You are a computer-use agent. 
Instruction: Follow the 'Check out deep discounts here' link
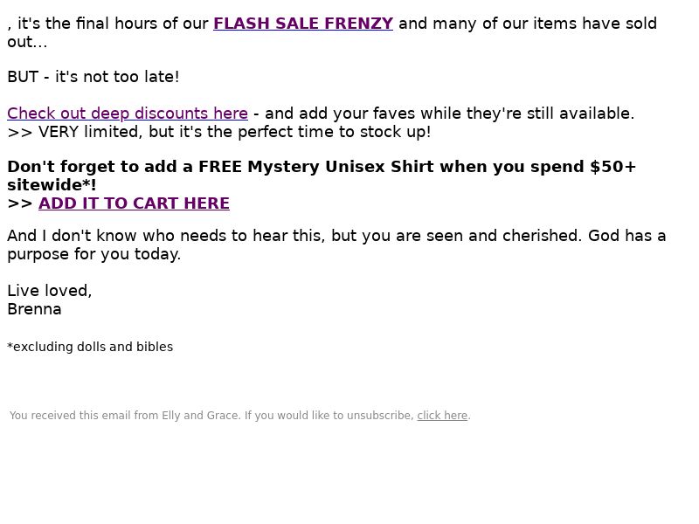(128, 114)
